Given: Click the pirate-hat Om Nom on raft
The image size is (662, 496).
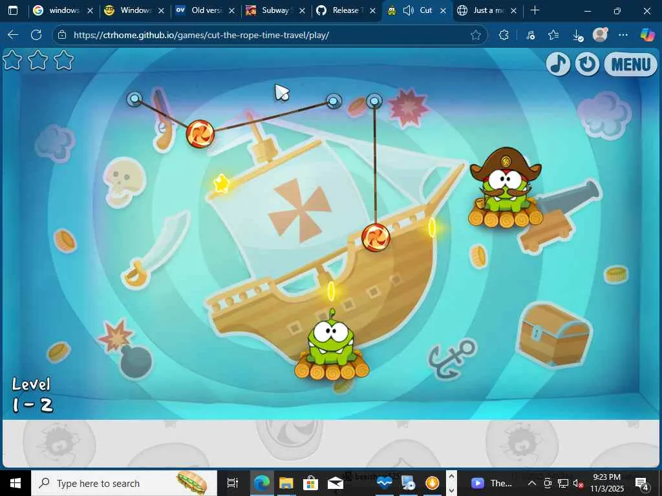Looking at the screenshot, I should click(506, 188).
